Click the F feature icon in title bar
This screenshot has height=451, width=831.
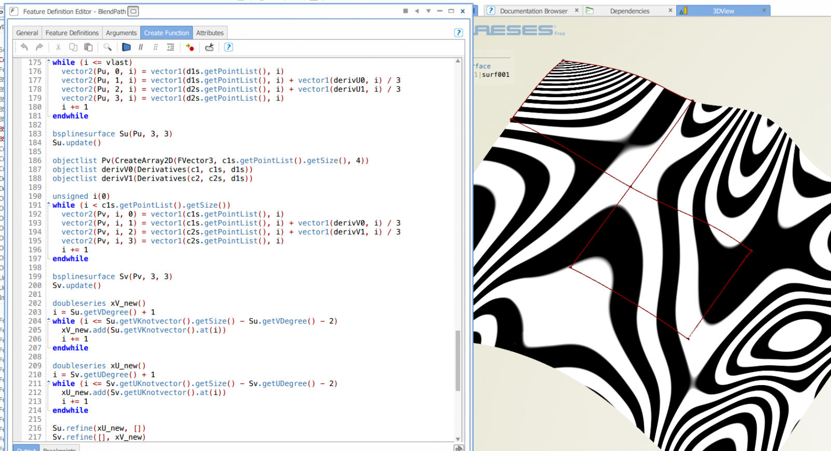click(14, 11)
